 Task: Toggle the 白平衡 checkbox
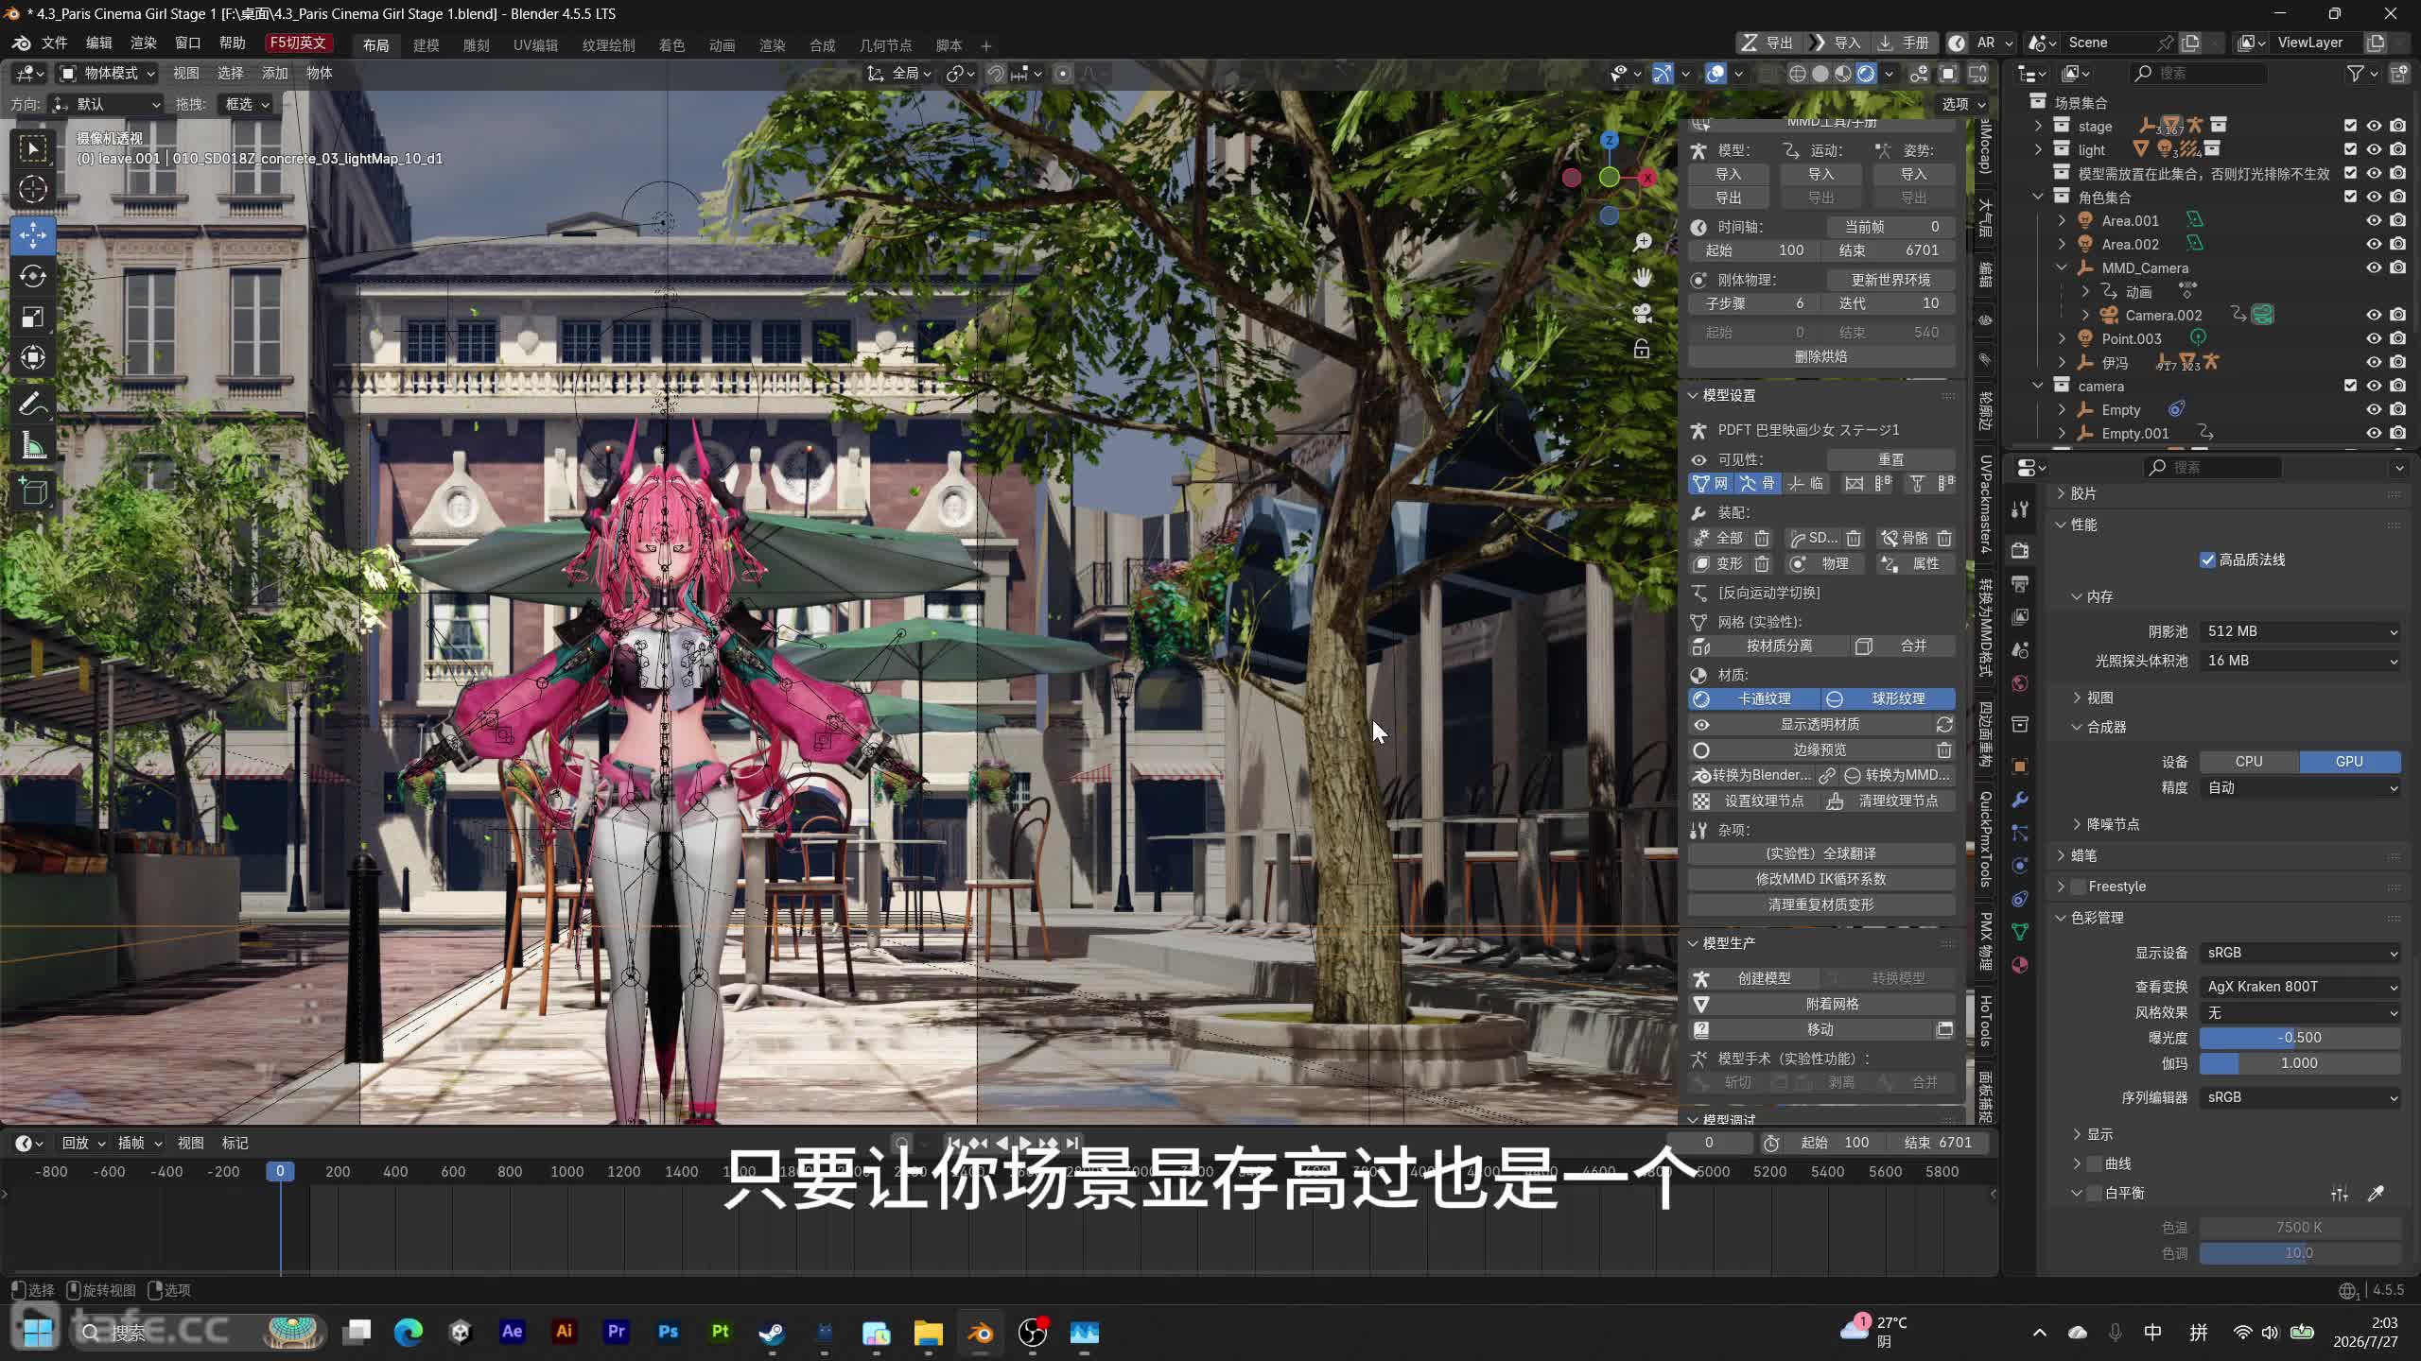pos(2095,1194)
